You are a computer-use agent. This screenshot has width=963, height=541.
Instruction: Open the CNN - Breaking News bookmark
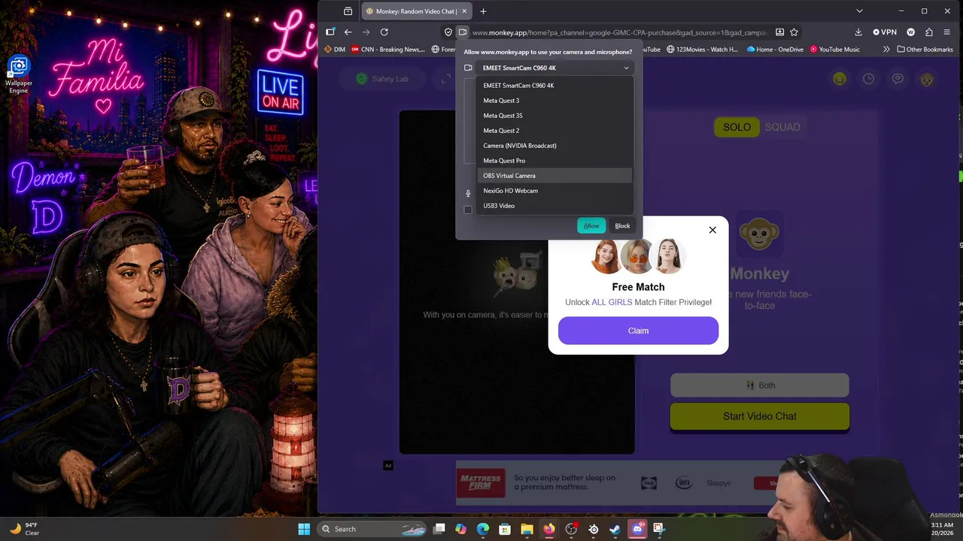point(388,50)
